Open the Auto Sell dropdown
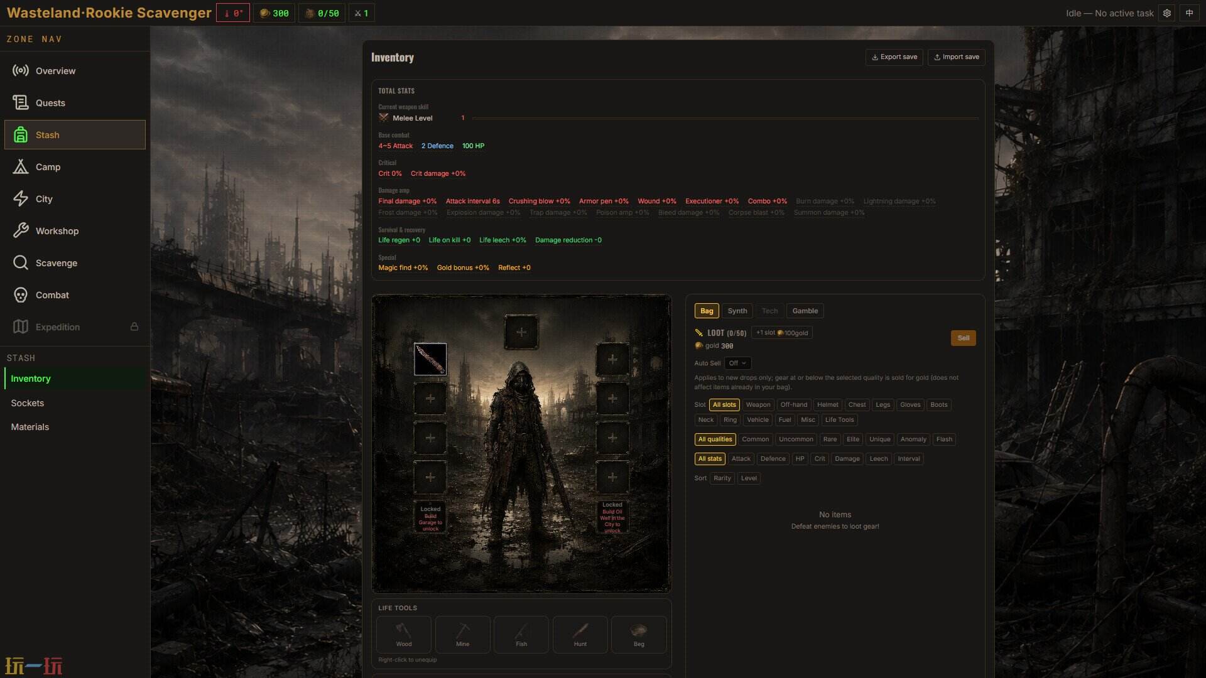 point(737,363)
